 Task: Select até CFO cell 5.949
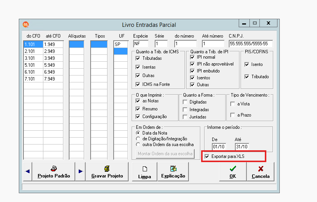tap(53, 65)
